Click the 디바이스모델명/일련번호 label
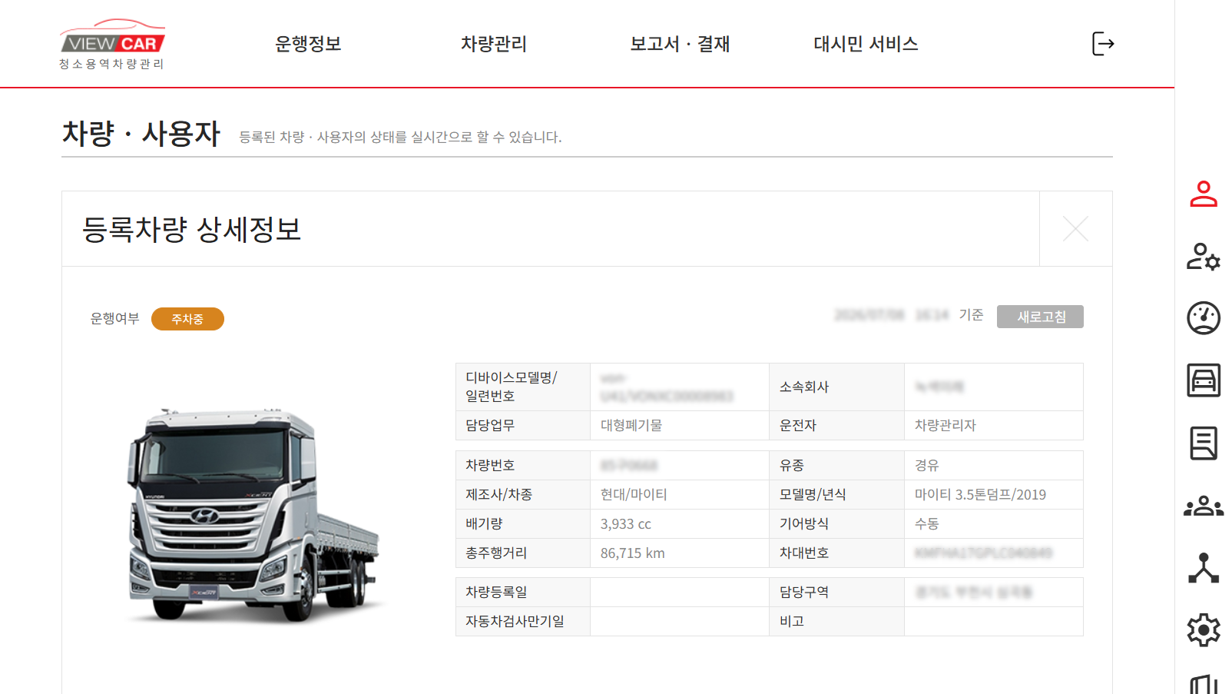The height and width of the screenshot is (694, 1232). tap(511, 387)
